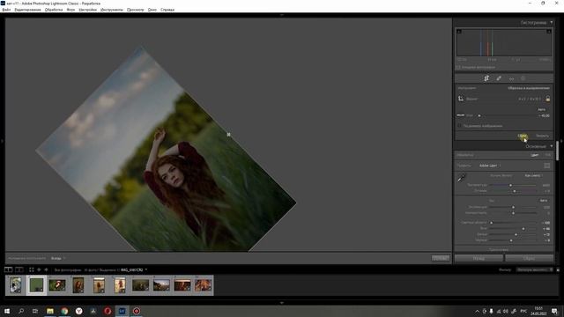
Task: Adjust the Contrast slider handle
Action: point(513,213)
